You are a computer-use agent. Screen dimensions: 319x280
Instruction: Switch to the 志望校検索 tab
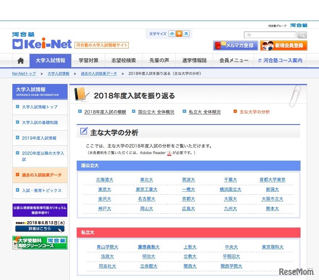pyautogui.click(x=124, y=60)
